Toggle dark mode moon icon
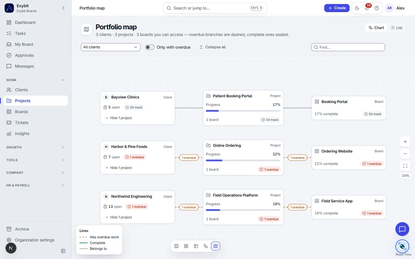 (357, 8)
